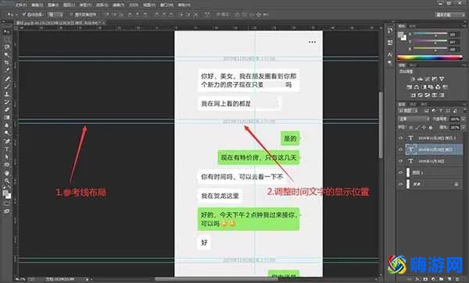Toggle Show Transform Controls checkbox
This screenshot has height=283, width=469.
[71, 14]
